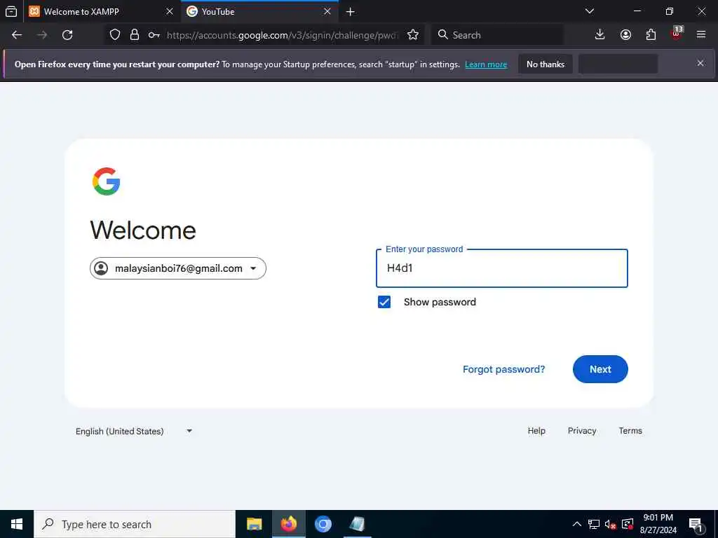Open clock and date 9:01 PM

pos(658,524)
